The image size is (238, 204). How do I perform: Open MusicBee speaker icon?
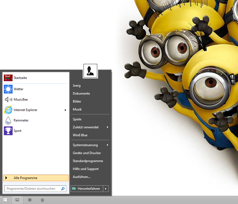(x=8, y=100)
